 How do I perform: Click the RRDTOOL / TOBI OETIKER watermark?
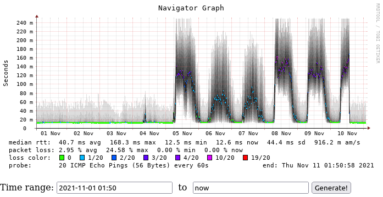[x=378, y=33]
